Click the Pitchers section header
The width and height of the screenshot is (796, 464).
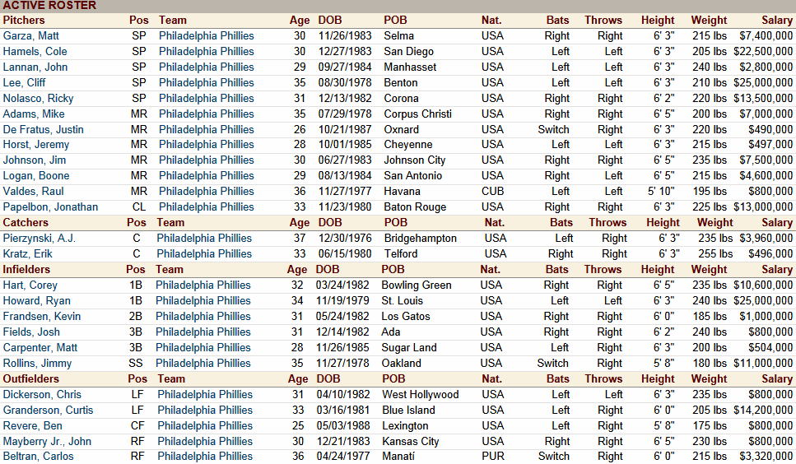tap(24, 21)
